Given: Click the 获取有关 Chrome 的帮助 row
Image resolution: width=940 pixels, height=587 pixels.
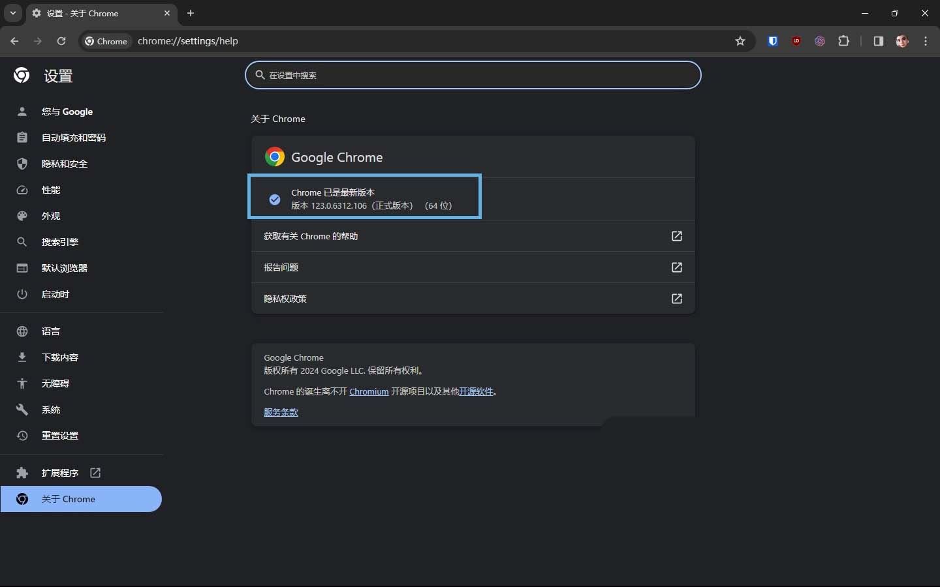Looking at the screenshot, I should point(473,236).
